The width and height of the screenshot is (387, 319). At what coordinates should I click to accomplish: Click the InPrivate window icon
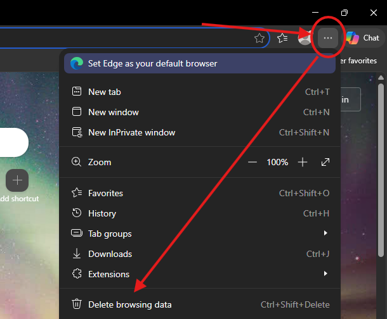click(x=77, y=132)
